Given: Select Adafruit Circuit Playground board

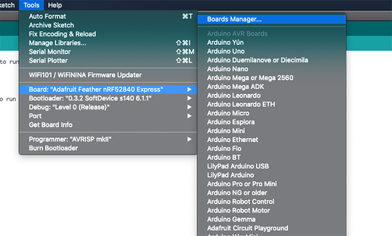Looking at the screenshot, I should (x=272, y=229).
